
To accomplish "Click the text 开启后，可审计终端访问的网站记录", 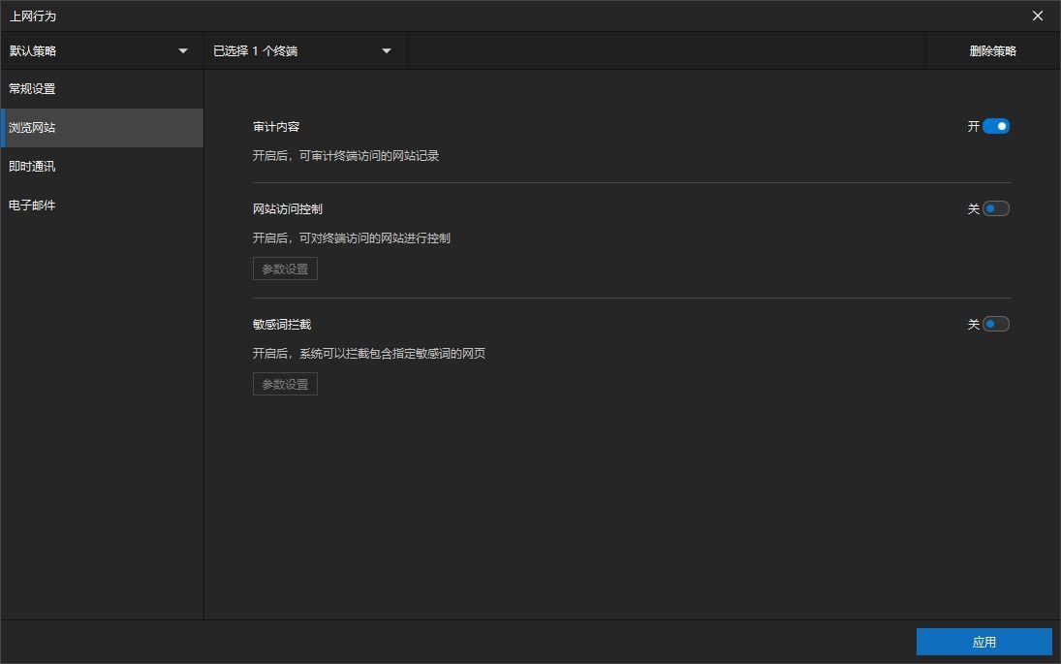I will 346,156.
